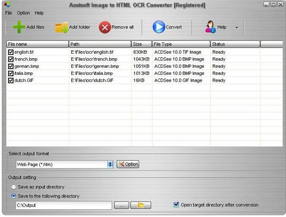Open output folder with folder icon button
Screen dimensions: 286x217
click(141, 205)
